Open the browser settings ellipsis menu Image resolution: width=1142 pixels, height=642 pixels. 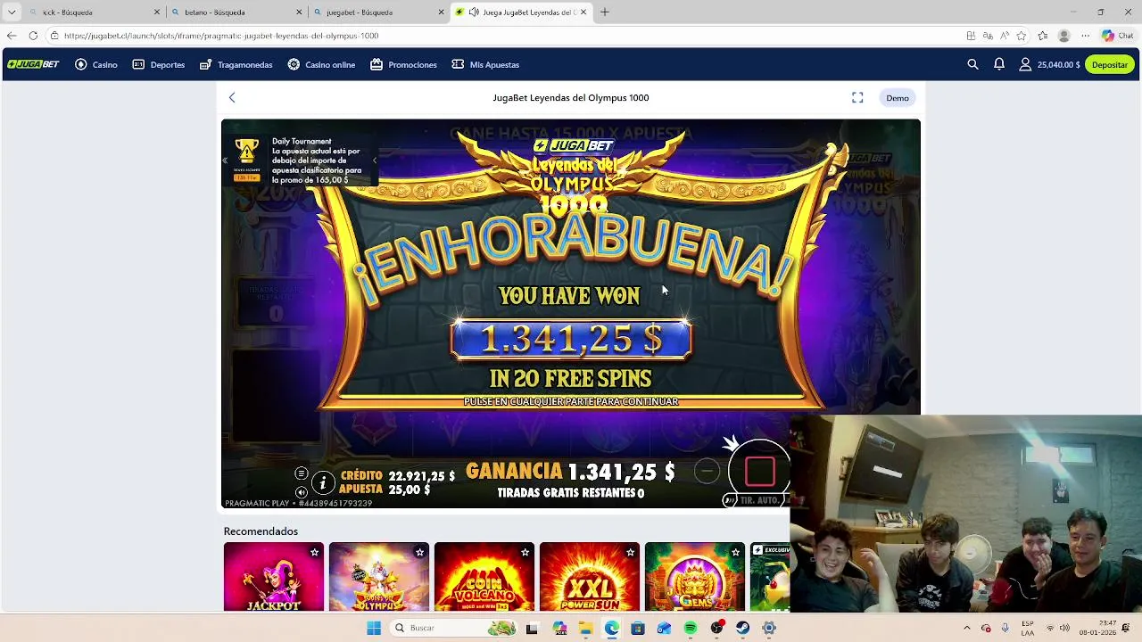[1086, 36]
